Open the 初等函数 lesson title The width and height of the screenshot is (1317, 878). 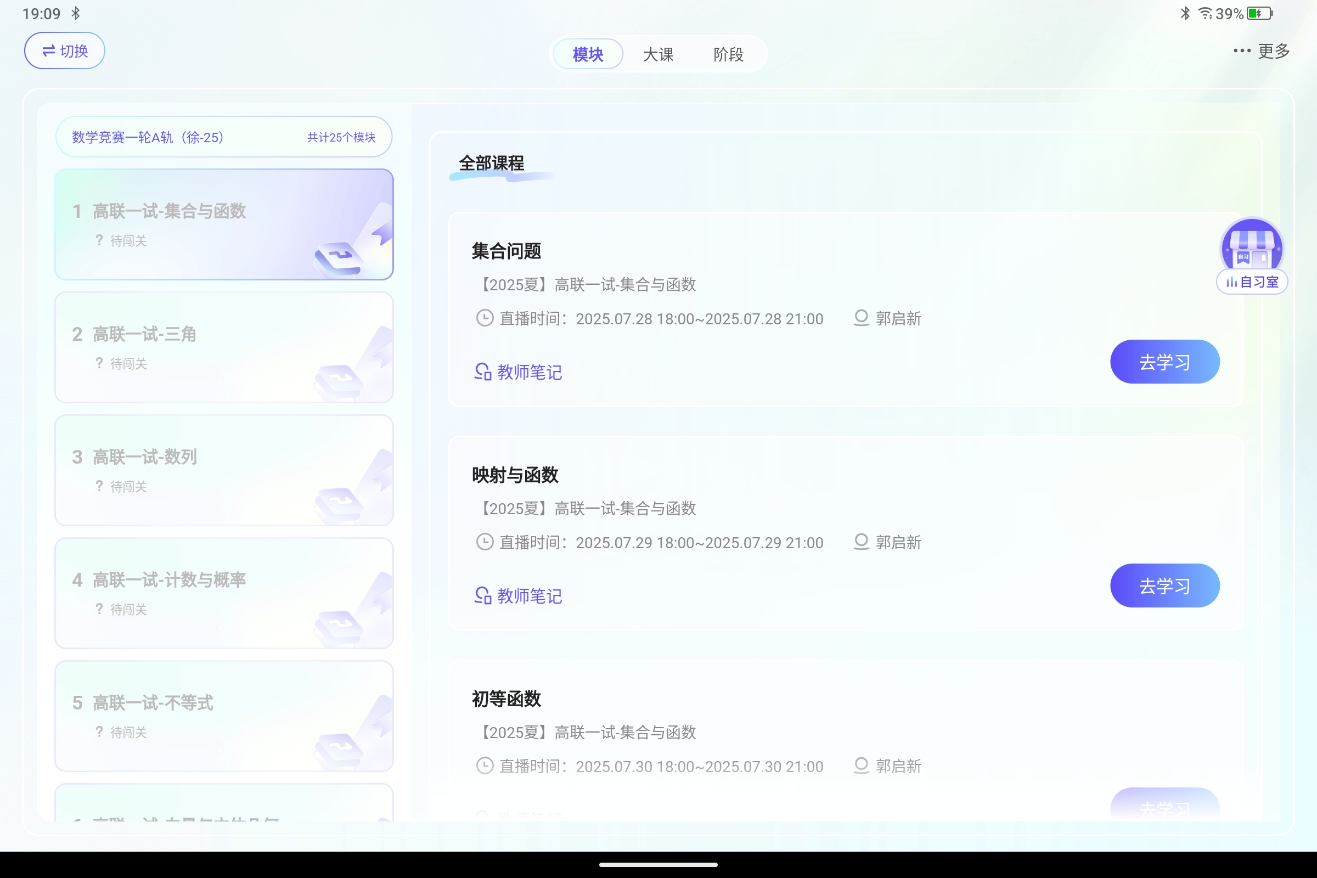(506, 699)
